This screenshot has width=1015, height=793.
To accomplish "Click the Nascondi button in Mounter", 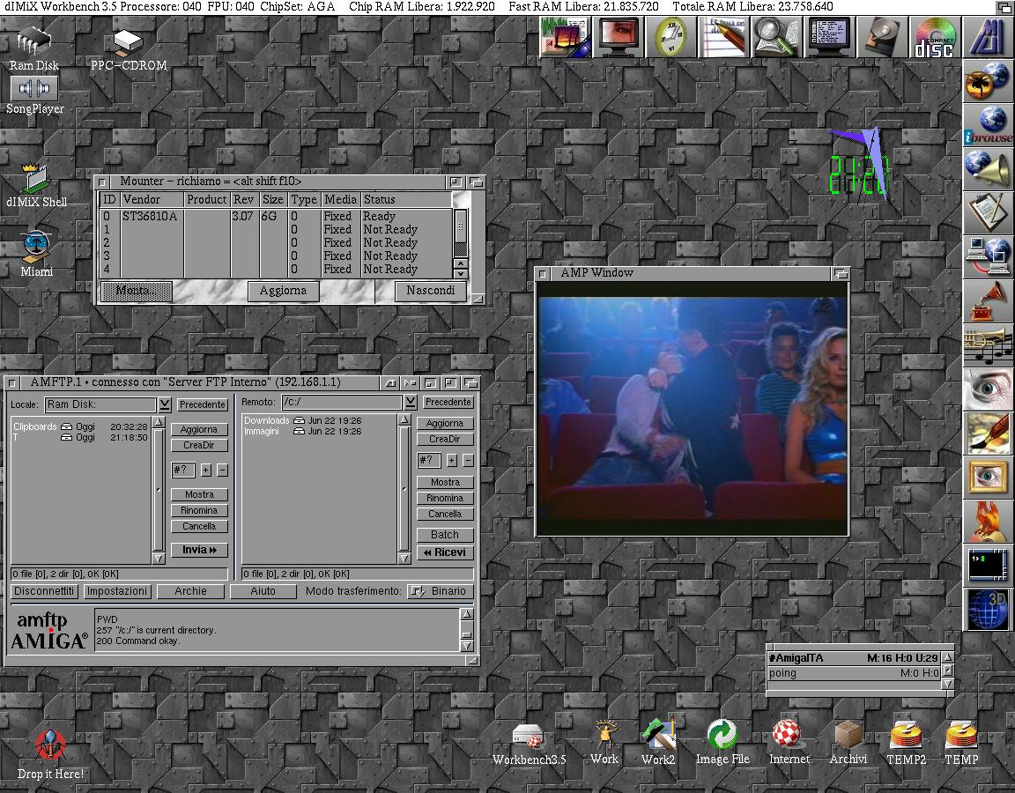I will [431, 291].
